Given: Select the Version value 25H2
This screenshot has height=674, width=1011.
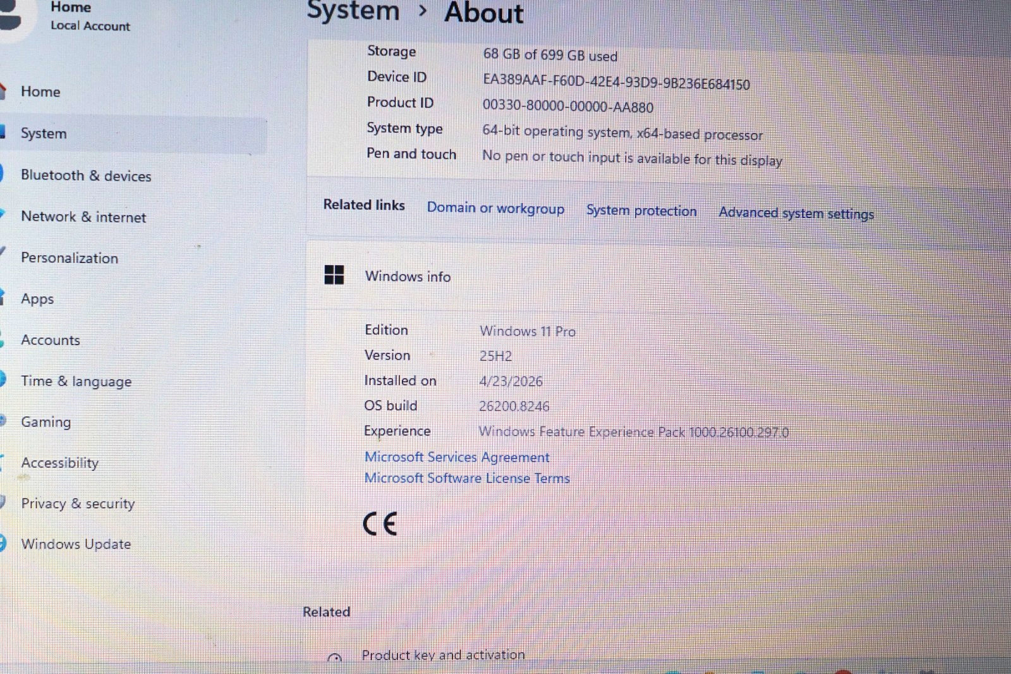Looking at the screenshot, I should [495, 356].
